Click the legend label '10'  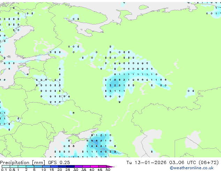coord(44,170)
